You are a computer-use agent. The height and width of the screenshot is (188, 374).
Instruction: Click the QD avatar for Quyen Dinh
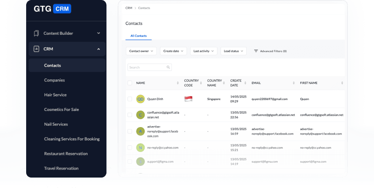(x=140, y=99)
